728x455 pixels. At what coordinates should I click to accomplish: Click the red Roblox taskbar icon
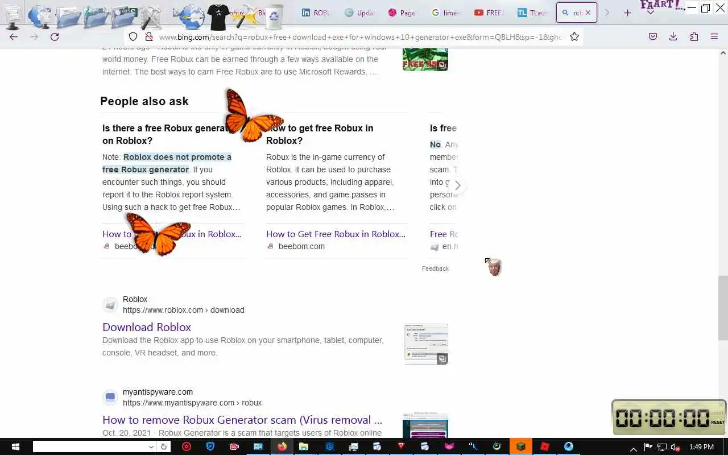[545, 446]
